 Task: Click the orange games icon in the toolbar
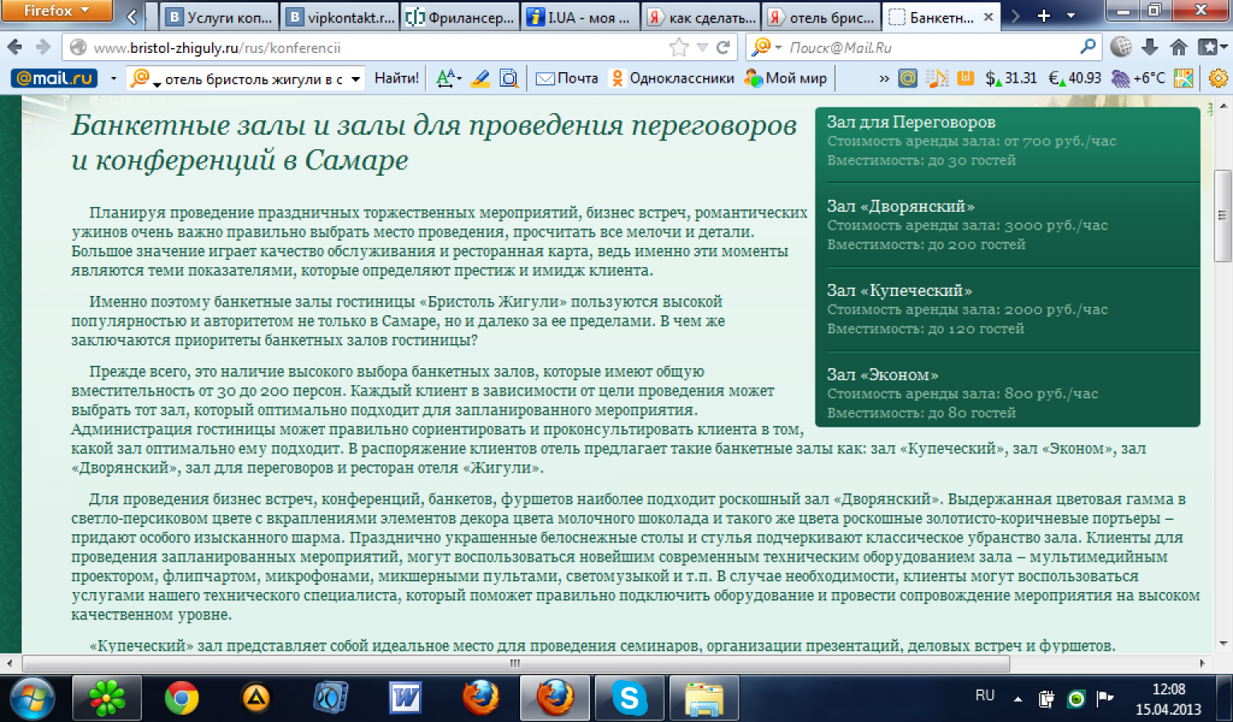(966, 78)
